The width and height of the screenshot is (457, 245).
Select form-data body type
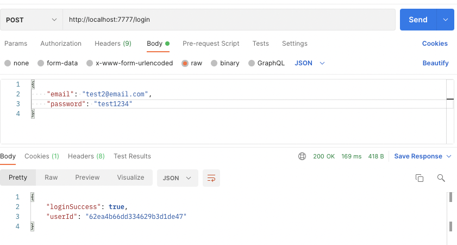click(41, 63)
